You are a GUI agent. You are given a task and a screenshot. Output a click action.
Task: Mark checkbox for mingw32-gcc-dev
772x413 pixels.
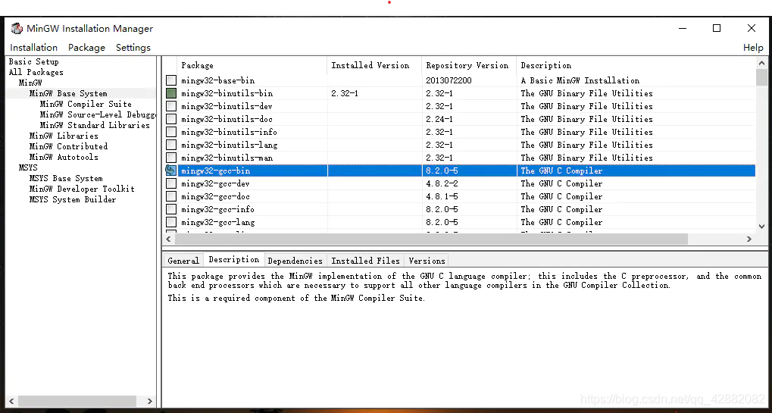point(171,183)
